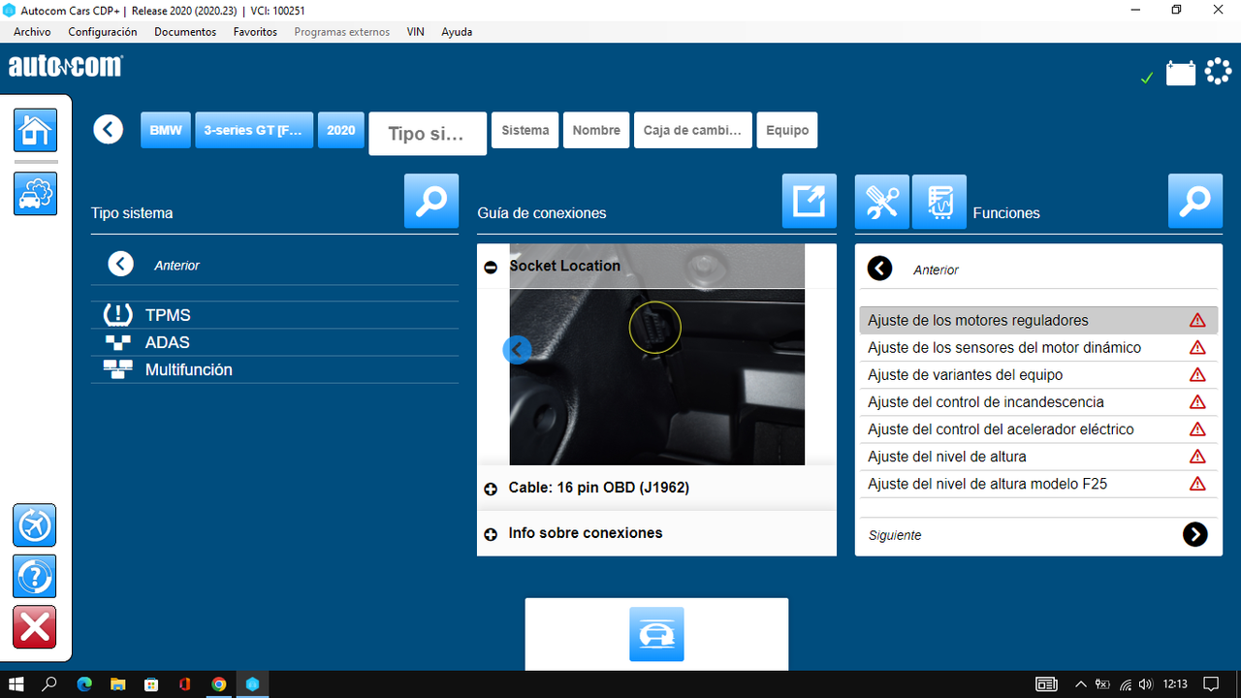The height and width of the screenshot is (698, 1241).
Task: Open the Documentos menu
Action: (x=185, y=32)
